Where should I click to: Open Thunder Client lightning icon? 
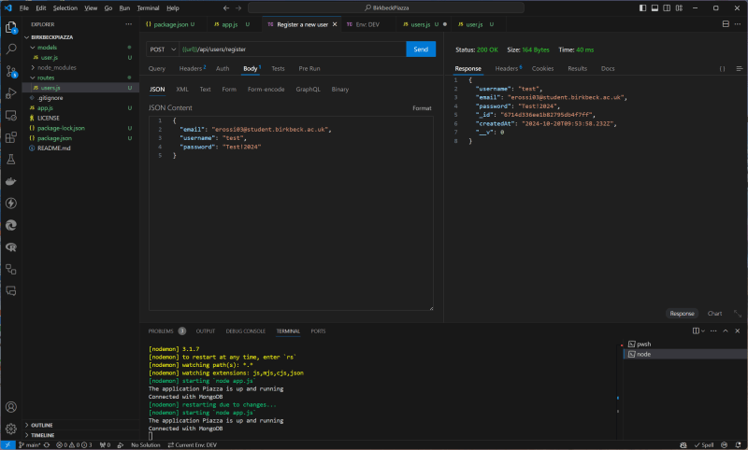tap(10, 204)
